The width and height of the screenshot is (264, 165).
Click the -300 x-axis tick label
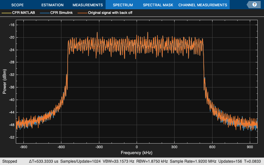(99, 147)
